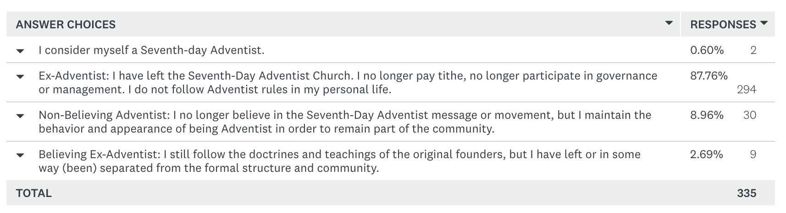
Task: Open the Responses column dropdown arrow
Action: point(764,23)
